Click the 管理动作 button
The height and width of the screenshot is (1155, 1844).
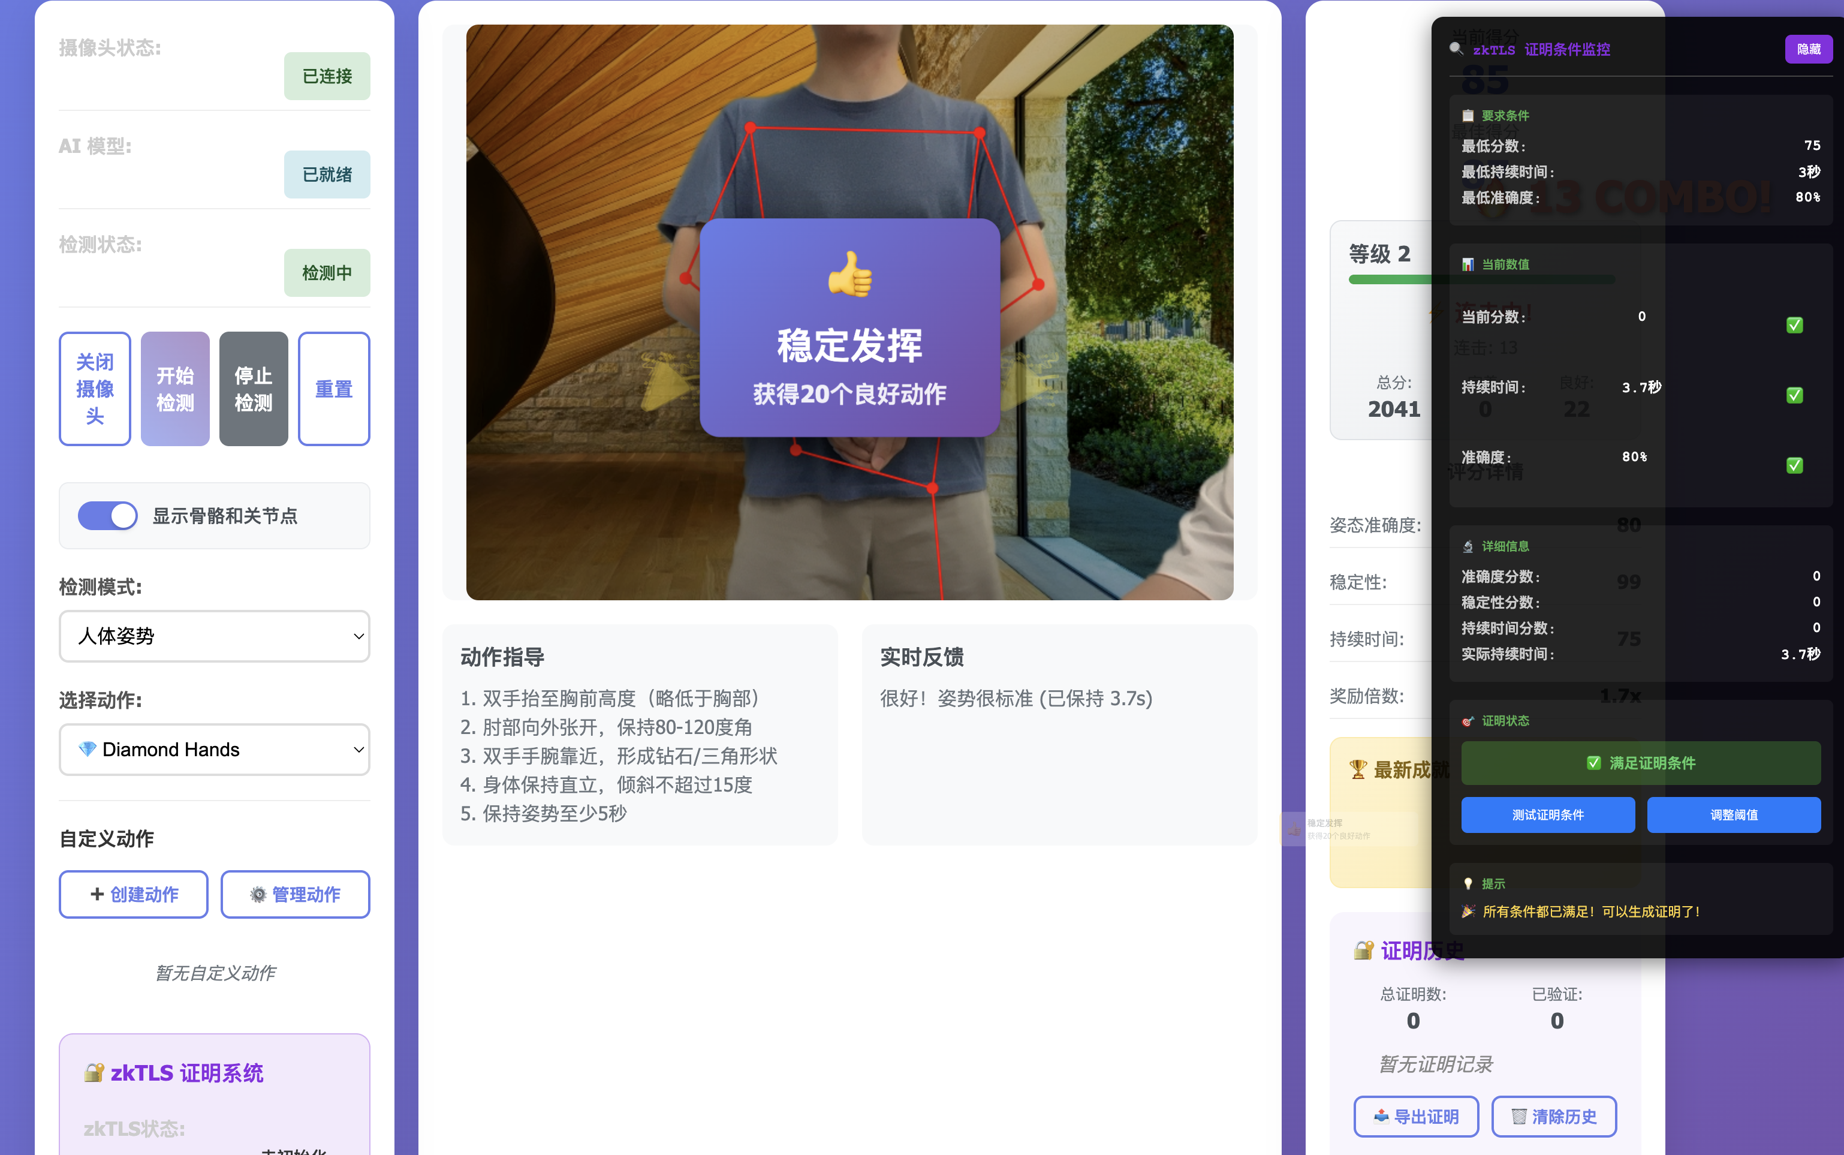coord(296,895)
